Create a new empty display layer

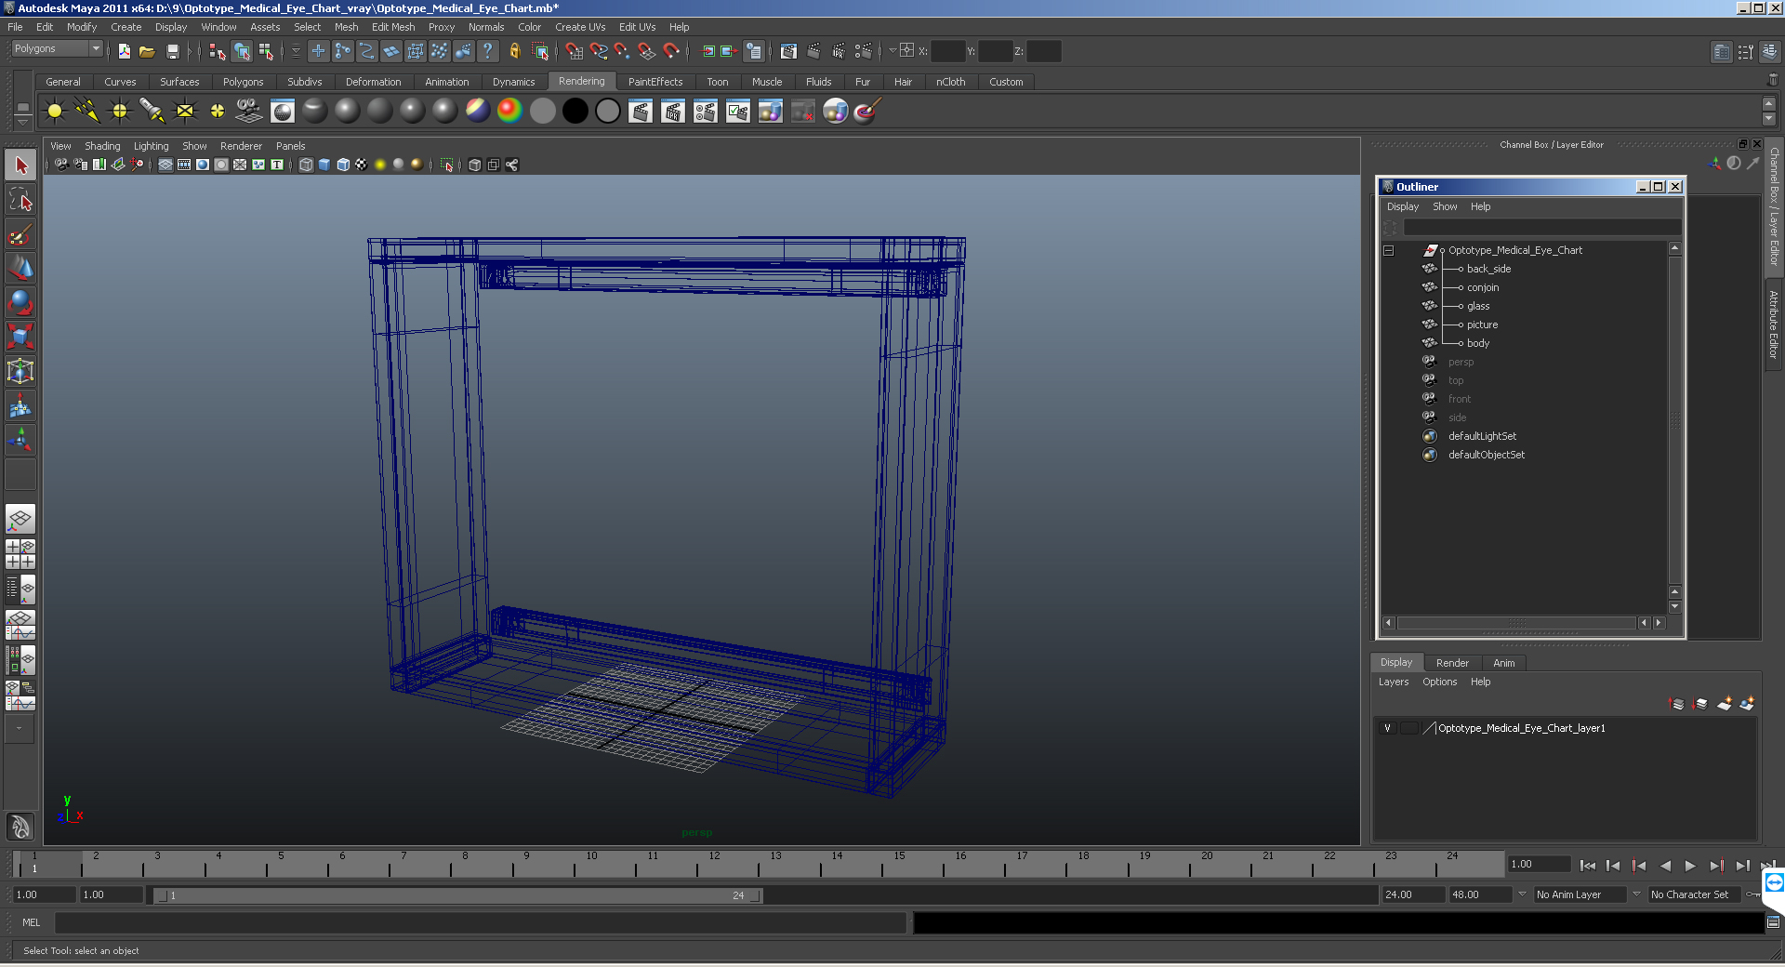click(1724, 704)
